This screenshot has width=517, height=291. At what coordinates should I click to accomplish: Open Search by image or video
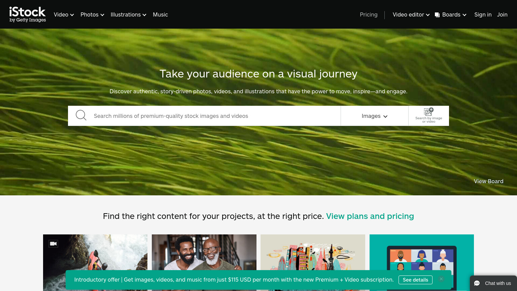pyautogui.click(x=428, y=116)
